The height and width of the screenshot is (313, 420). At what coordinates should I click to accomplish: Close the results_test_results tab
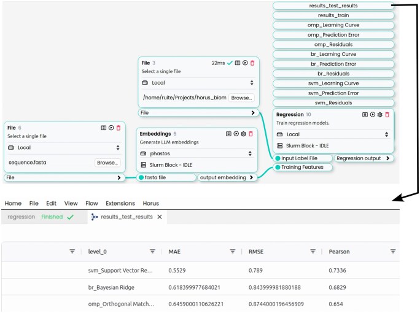[x=160, y=217]
